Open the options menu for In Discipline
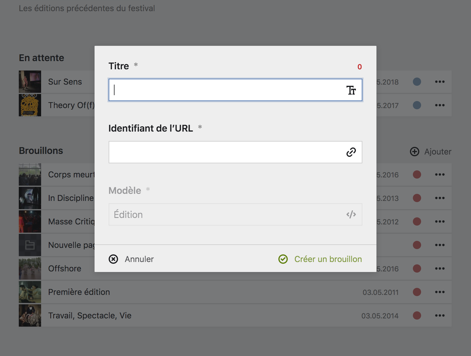The height and width of the screenshot is (356, 471). click(440, 198)
